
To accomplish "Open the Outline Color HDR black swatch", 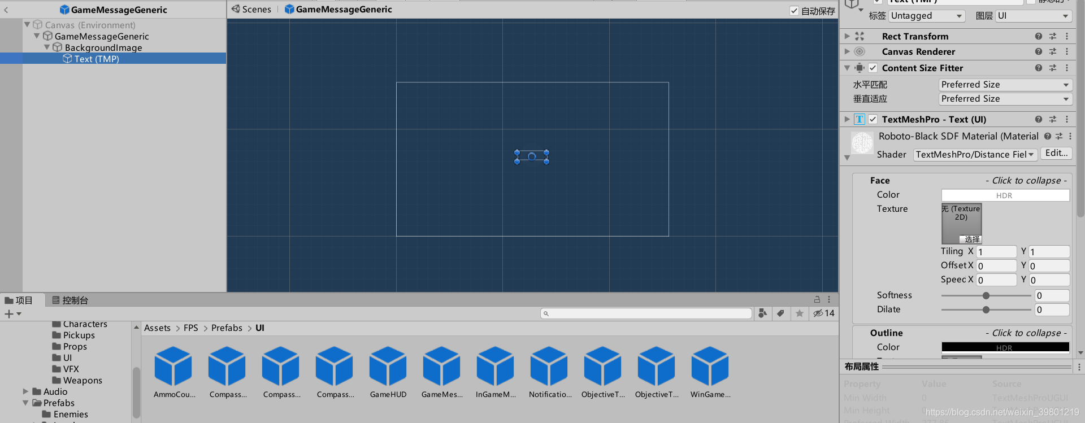I will point(1005,347).
